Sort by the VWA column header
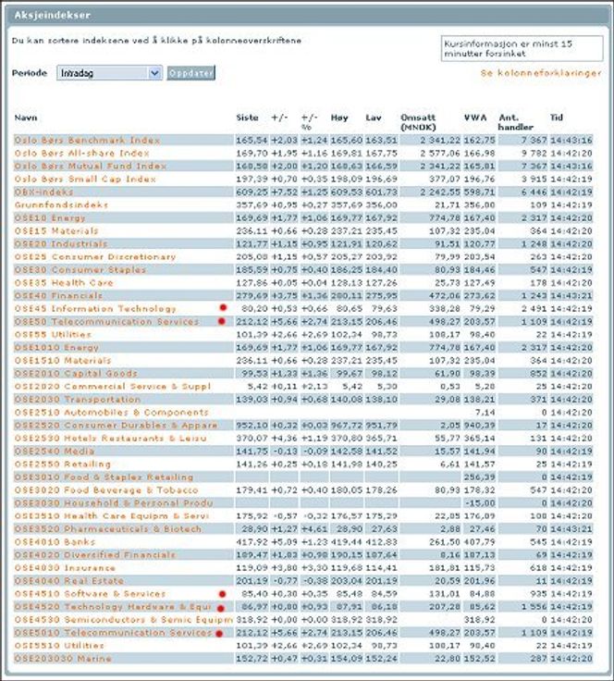Image resolution: width=614 pixels, height=681 pixels. coord(475,118)
